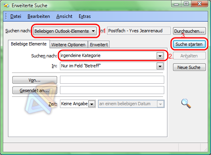
Task: Click into the Gesendet an text field
Action: [112, 90]
